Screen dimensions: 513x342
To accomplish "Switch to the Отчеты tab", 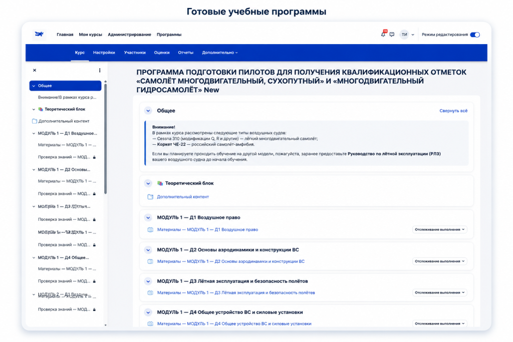I will (x=185, y=52).
